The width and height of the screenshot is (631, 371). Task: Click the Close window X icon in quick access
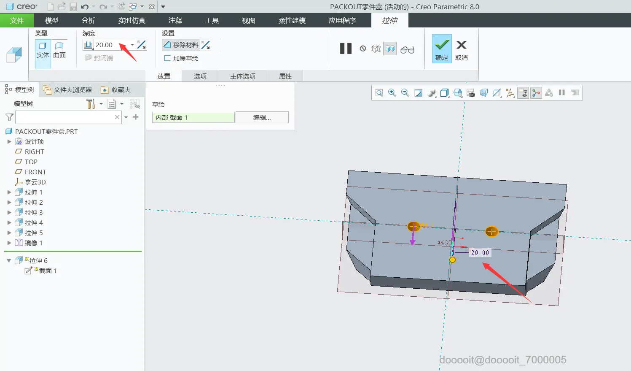pyautogui.click(x=152, y=7)
